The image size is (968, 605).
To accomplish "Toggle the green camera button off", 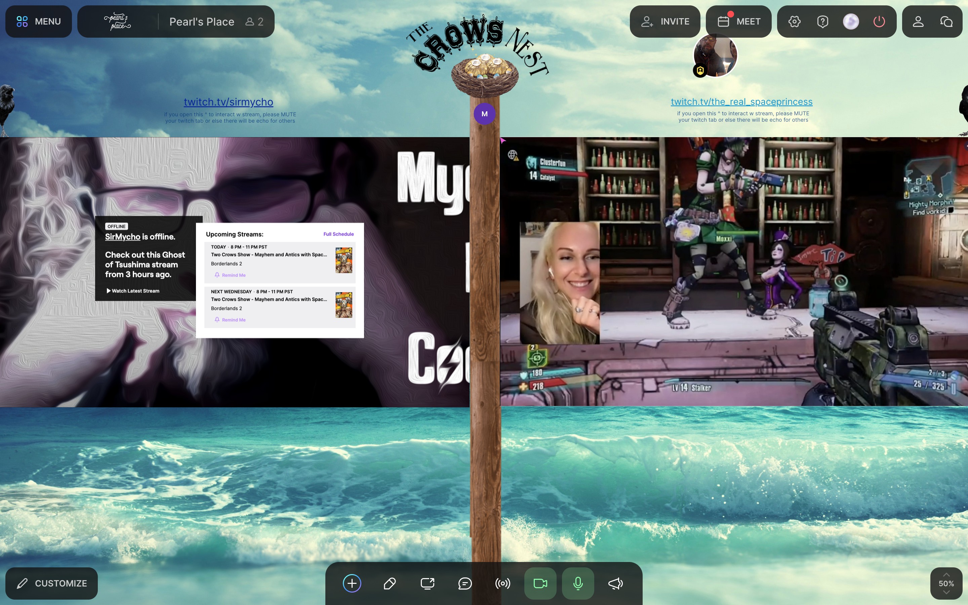I will (540, 583).
